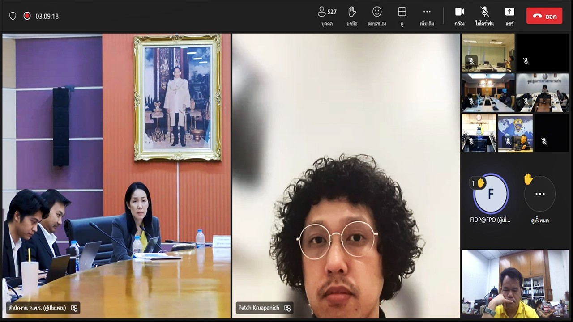Viewport: 573px width, 322px height.
Task: Click the Petch Kruapanich video tile
Action: [x=346, y=175]
